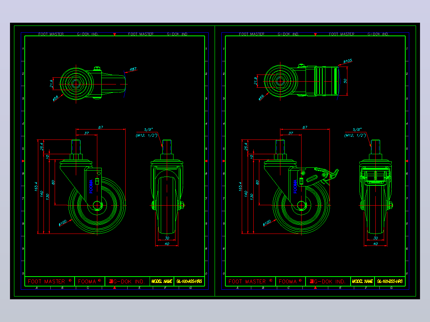The width and height of the screenshot is (430, 322).
Task: Click the ø100 wheel label on the ASS-HRS sheet
Action: click(x=63, y=223)
